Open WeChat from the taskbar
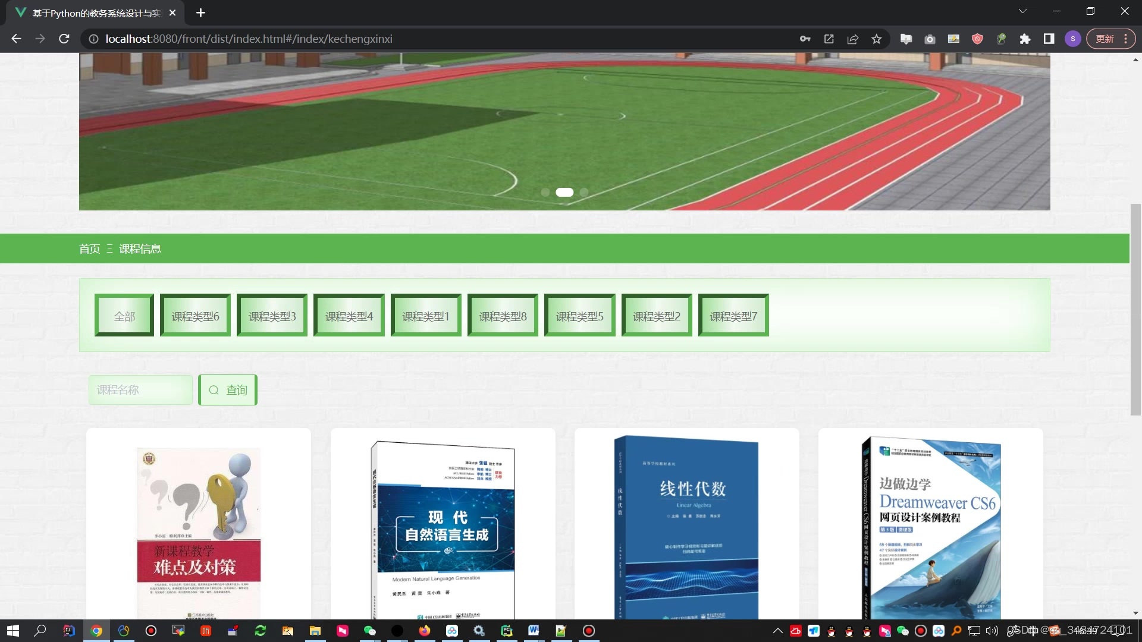 pyautogui.click(x=369, y=631)
